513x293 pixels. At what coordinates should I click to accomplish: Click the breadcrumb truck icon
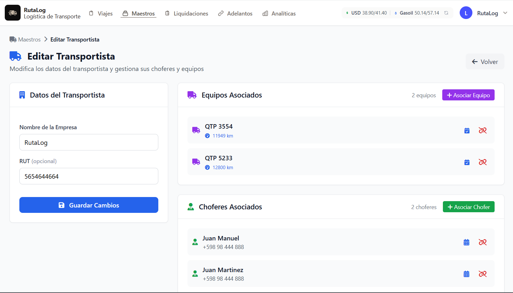pyautogui.click(x=13, y=40)
